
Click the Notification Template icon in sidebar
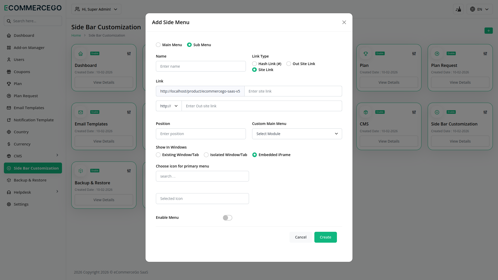tap(9, 120)
